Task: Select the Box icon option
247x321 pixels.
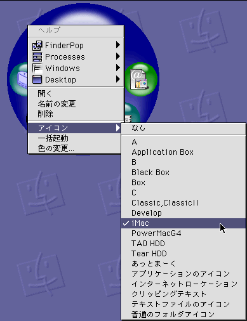Action: (x=184, y=183)
